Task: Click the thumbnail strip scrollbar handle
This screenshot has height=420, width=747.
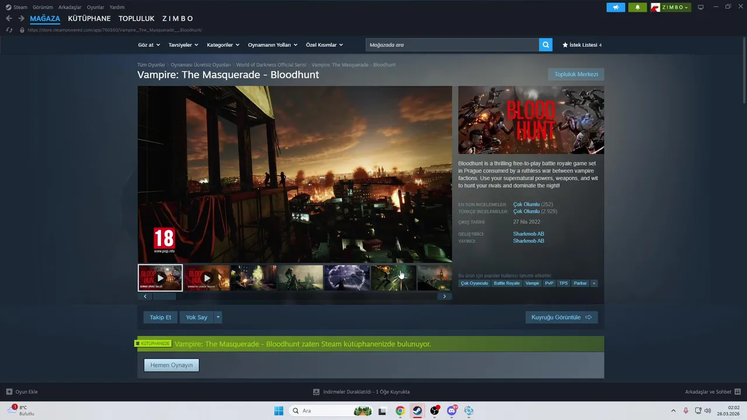Action: 165,296
